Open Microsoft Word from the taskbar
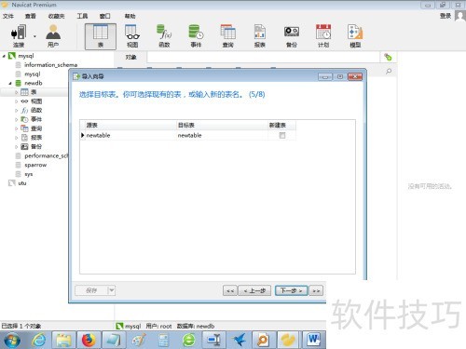 (x=314, y=340)
